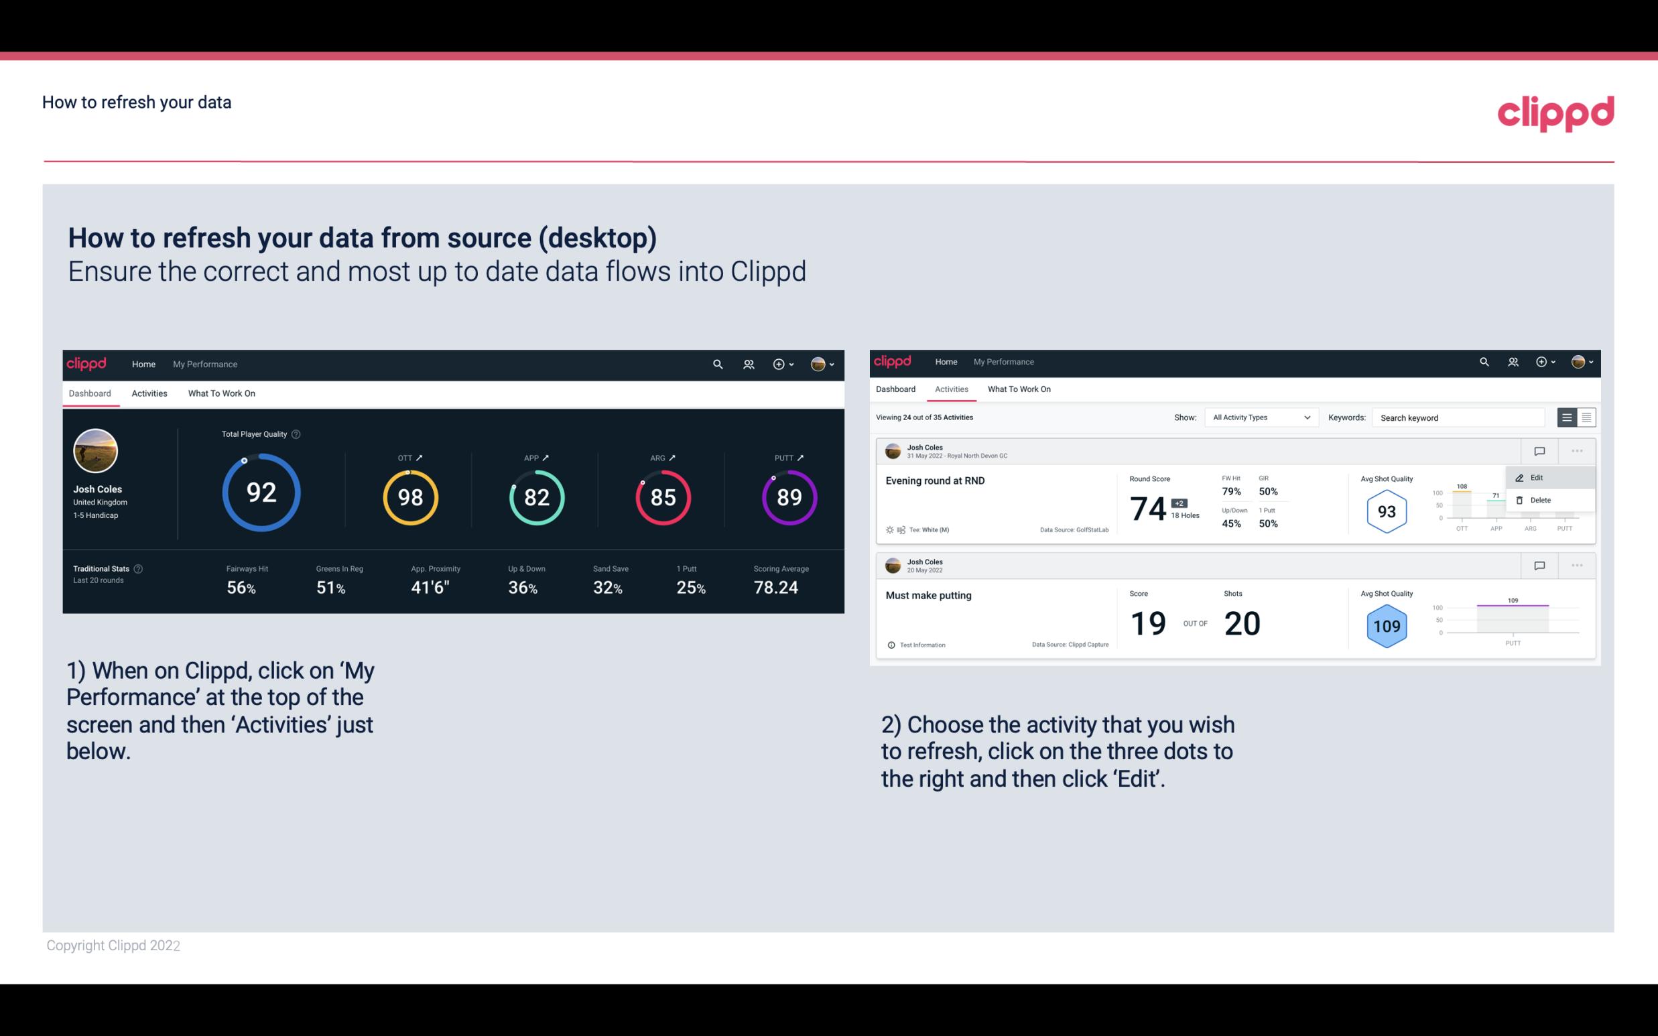The height and width of the screenshot is (1036, 1658).
Task: Click Delete option in the activity dropdown
Action: point(1541,500)
